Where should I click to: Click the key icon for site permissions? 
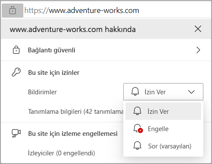tap(16, 72)
